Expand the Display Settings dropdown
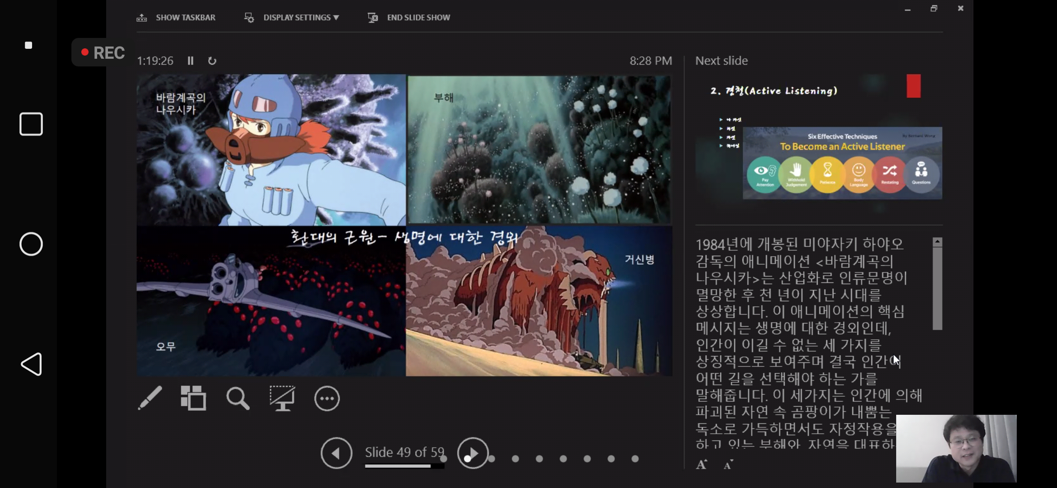Image resolution: width=1057 pixels, height=488 pixels. click(x=301, y=18)
